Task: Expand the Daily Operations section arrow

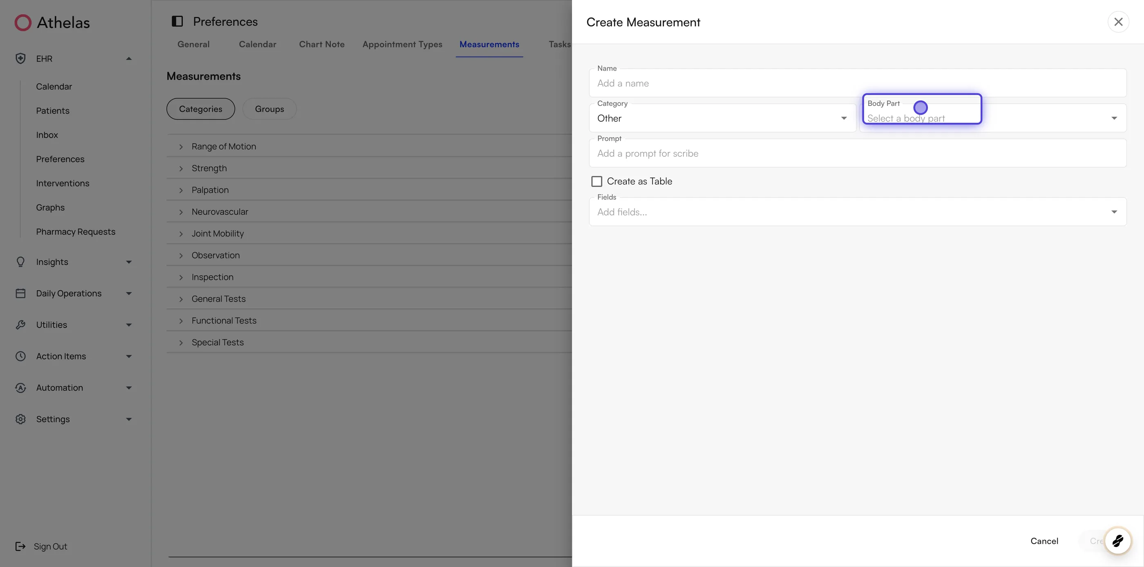Action: [x=129, y=293]
